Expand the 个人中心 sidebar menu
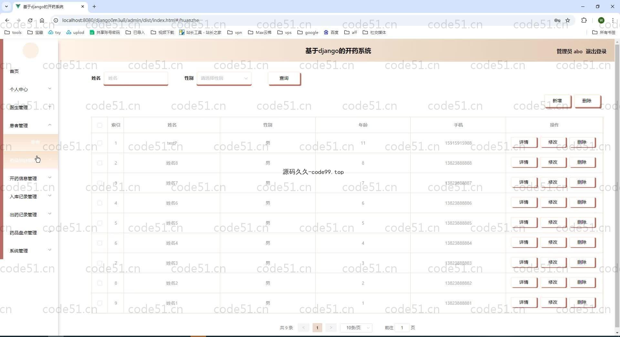 tap(31, 89)
